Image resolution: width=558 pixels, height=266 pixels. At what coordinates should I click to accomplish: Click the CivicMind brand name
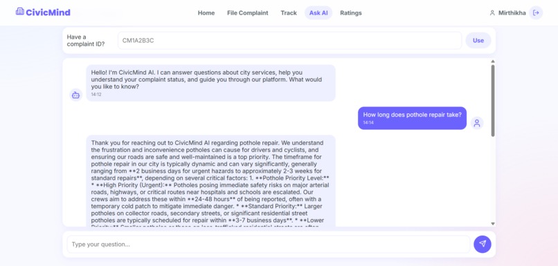(x=48, y=12)
